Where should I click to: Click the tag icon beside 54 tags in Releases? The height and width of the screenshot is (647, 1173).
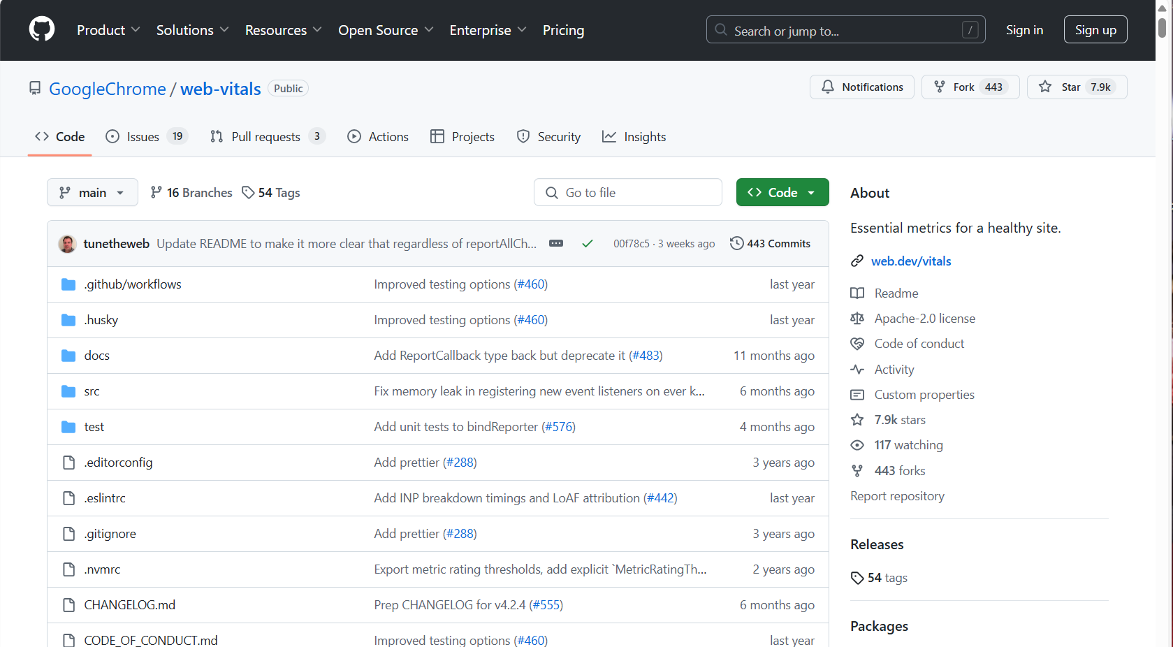pyautogui.click(x=857, y=578)
